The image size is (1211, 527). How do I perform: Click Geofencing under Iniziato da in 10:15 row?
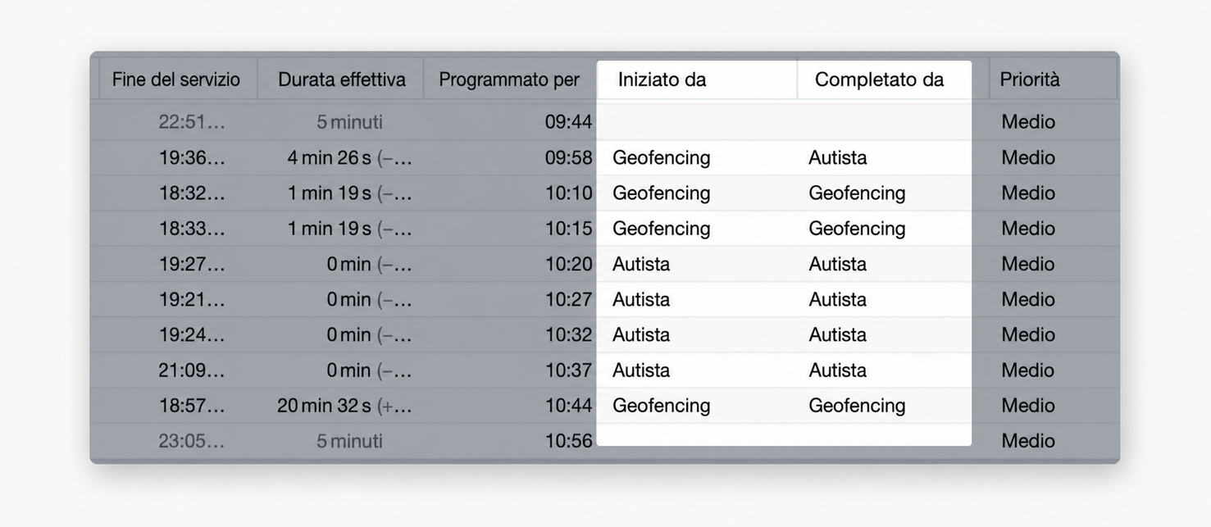tap(662, 228)
